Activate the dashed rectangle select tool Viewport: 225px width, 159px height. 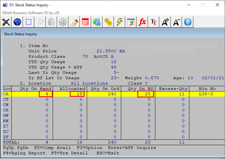tap(28, 22)
